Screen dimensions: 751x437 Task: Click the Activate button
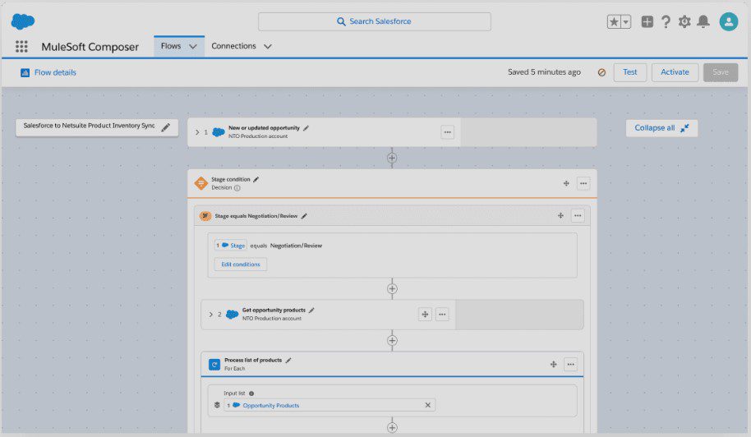675,72
